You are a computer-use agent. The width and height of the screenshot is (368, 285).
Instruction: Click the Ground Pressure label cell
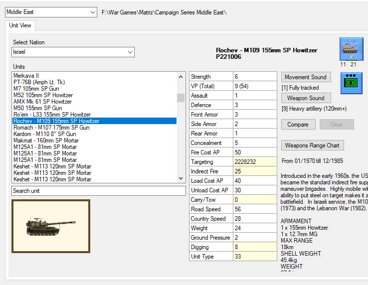211,238
